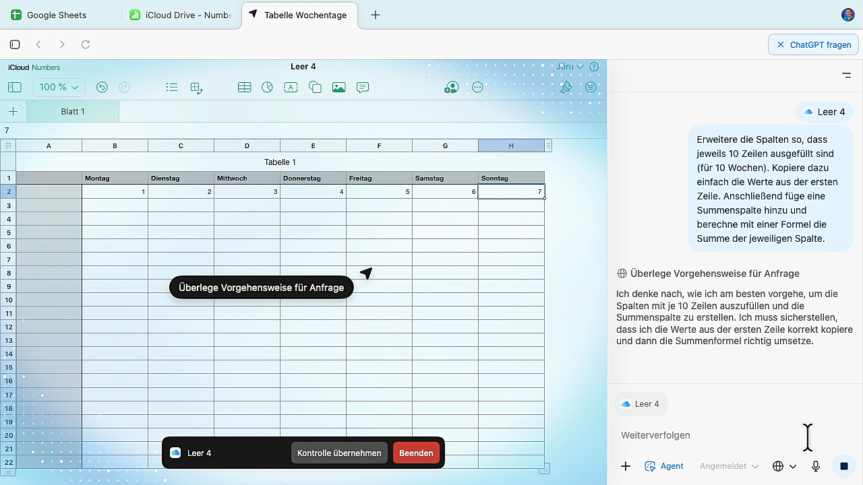Insert image using media icon
The image size is (863, 485).
pyautogui.click(x=338, y=88)
